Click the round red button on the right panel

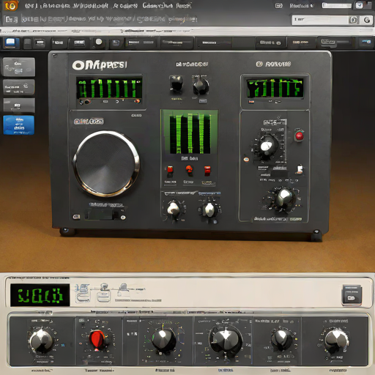coord(300,135)
